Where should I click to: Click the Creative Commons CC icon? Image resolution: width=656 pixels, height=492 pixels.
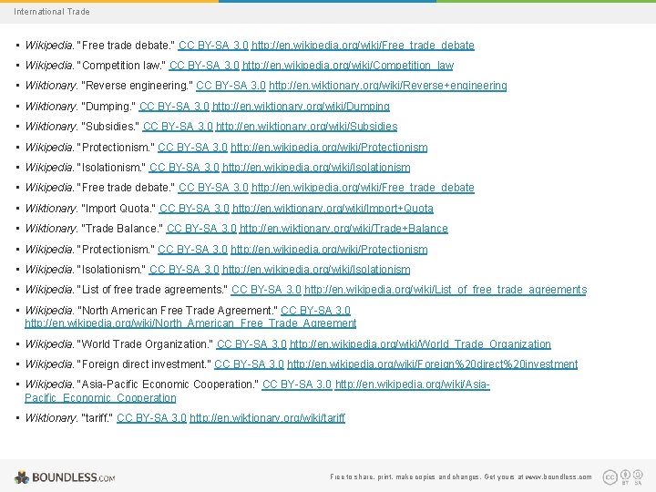click(610, 477)
